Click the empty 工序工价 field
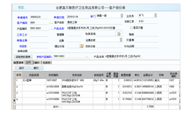The height and width of the screenshot is (113, 196). (39, 35)
